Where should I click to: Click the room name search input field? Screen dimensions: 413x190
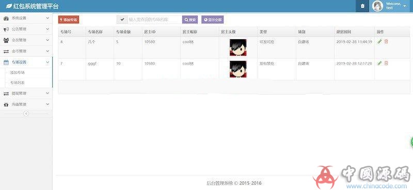pos(154,20)
